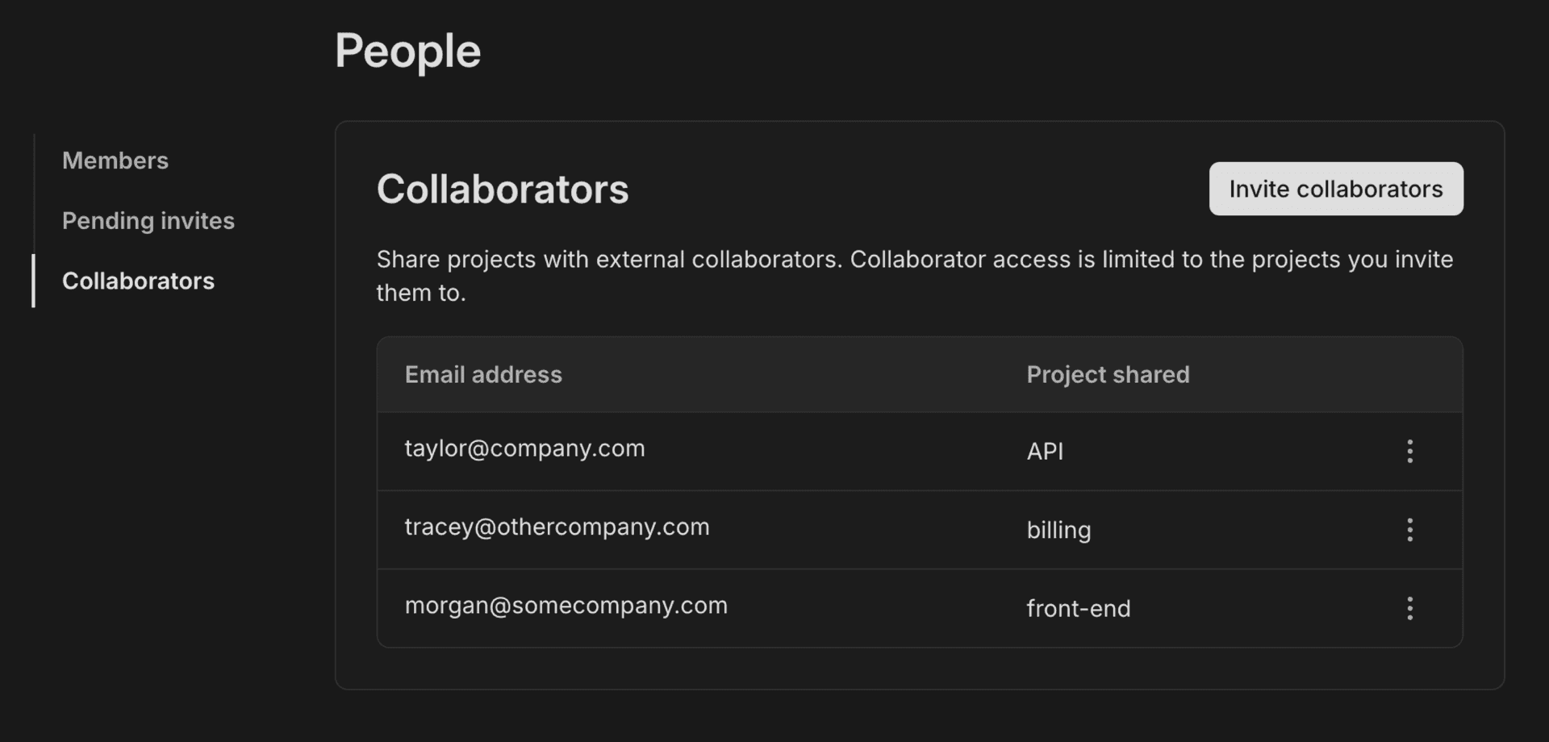The height and width of the screenshot is (742, 1549).
Task: Open the options menu for morgan@somecompany.com
Action: [1409, 608]
